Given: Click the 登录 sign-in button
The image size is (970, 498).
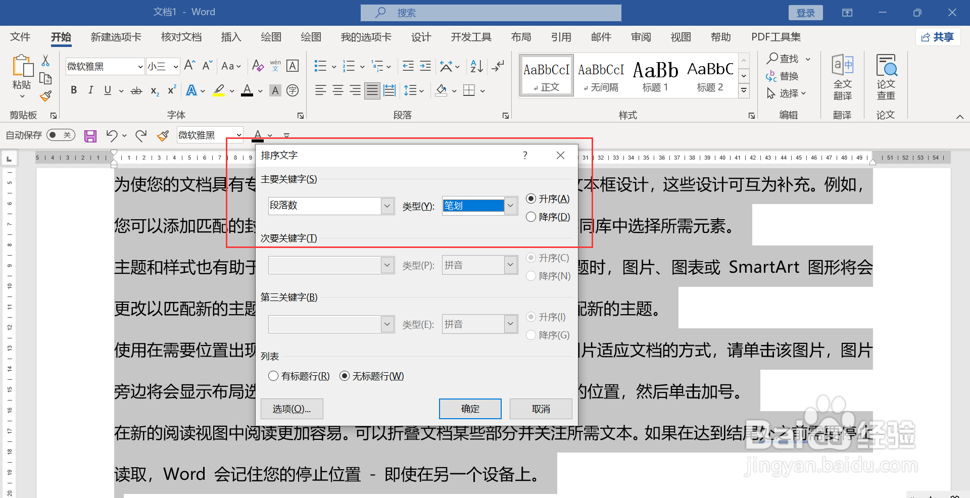Looking at the screenshot, I should tap(806, 13).
